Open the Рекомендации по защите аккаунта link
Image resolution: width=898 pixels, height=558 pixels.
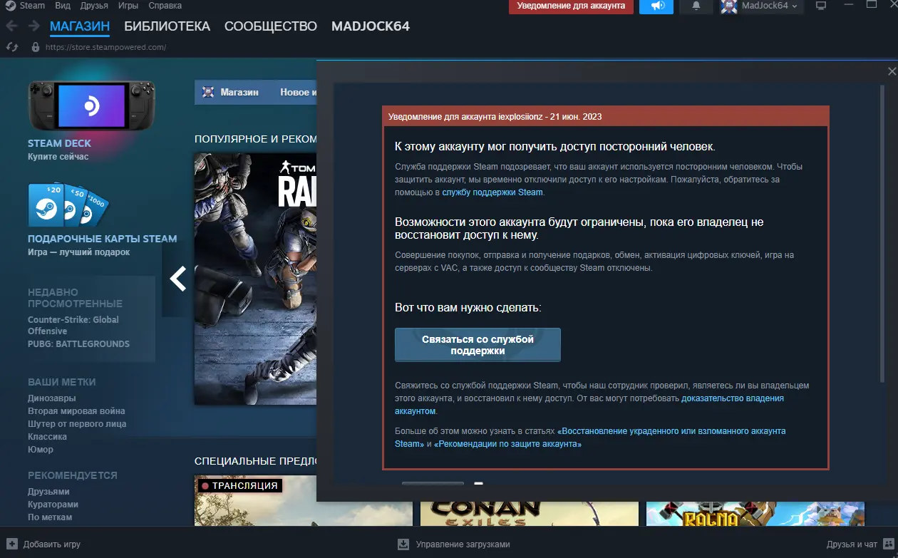click(507, 444)
